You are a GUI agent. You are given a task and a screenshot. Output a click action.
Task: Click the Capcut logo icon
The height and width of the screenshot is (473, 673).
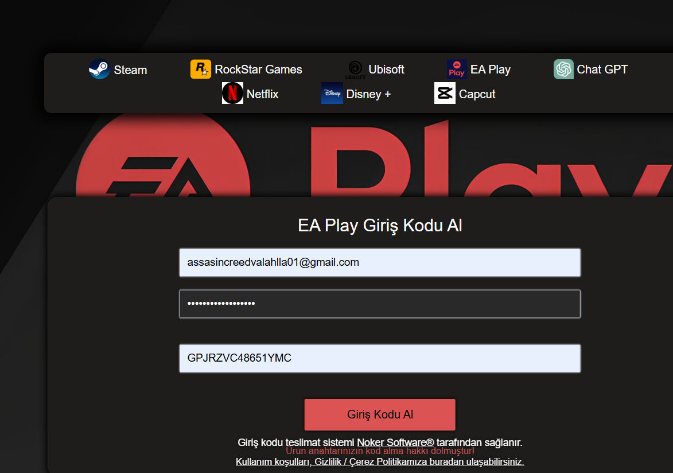pos(445,93)
